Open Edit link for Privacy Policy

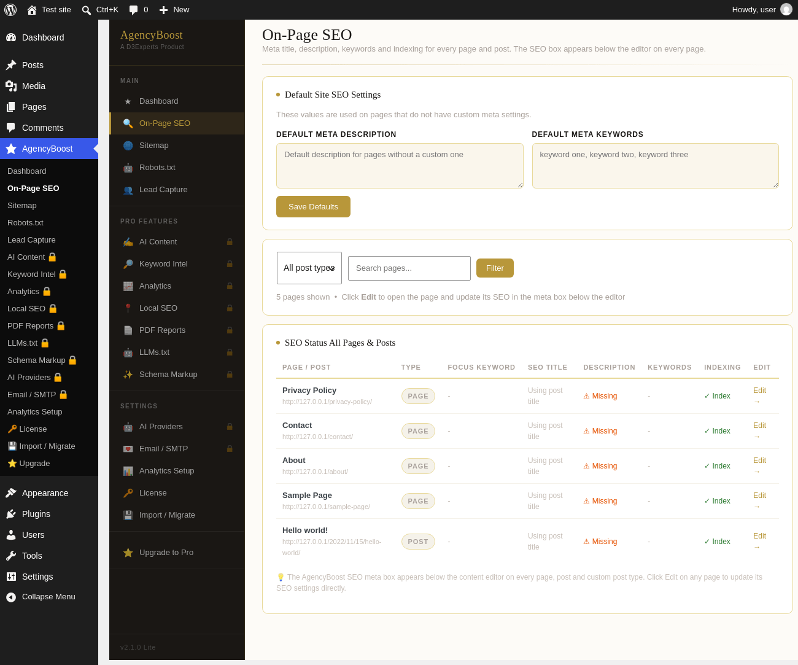click(x=760, y=396)
